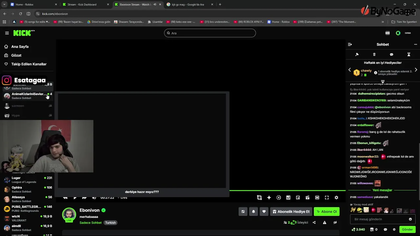Toggle picture-in-picture mini player
420x236 pixels.
click(x=298, y=198)
